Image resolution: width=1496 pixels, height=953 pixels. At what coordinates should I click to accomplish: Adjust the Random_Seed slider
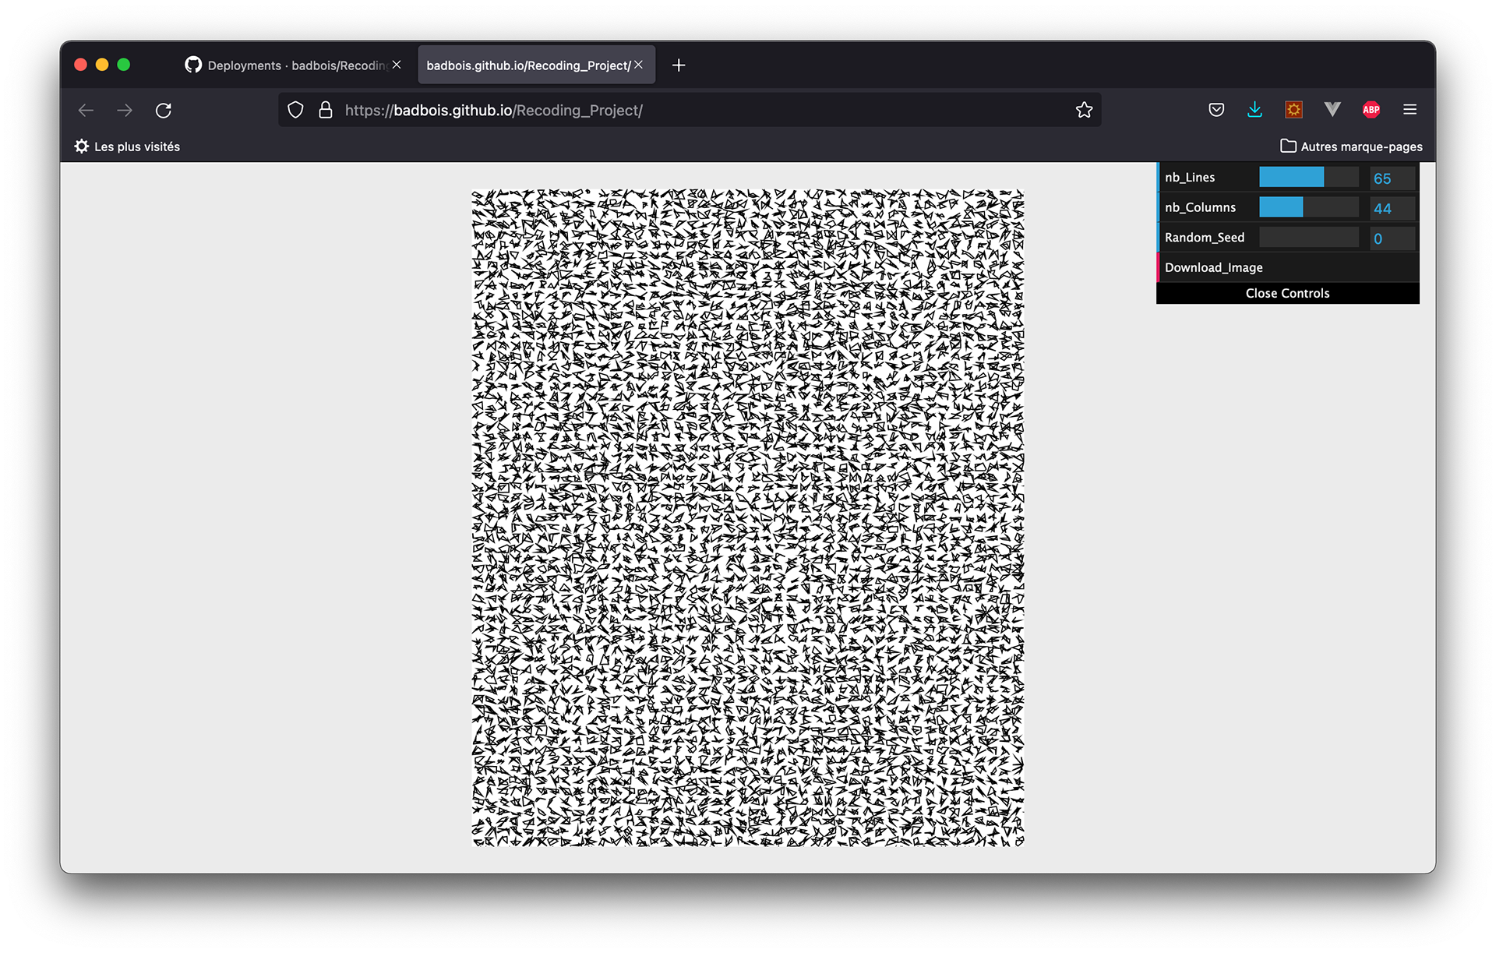(1309, 238)
